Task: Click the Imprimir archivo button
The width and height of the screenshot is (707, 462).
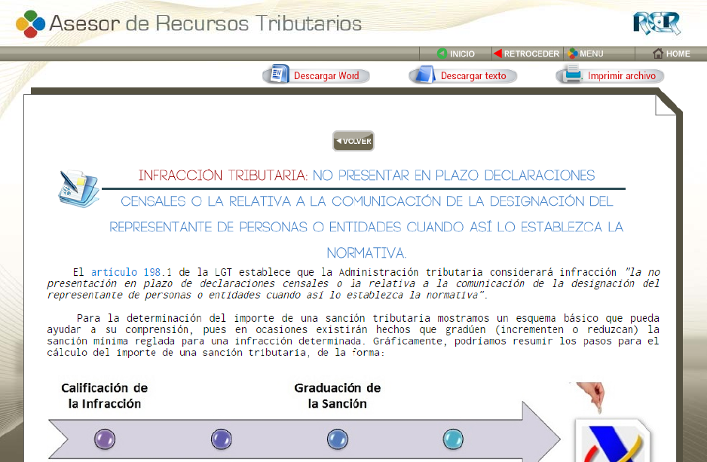Action: click(x=610, y=75)
